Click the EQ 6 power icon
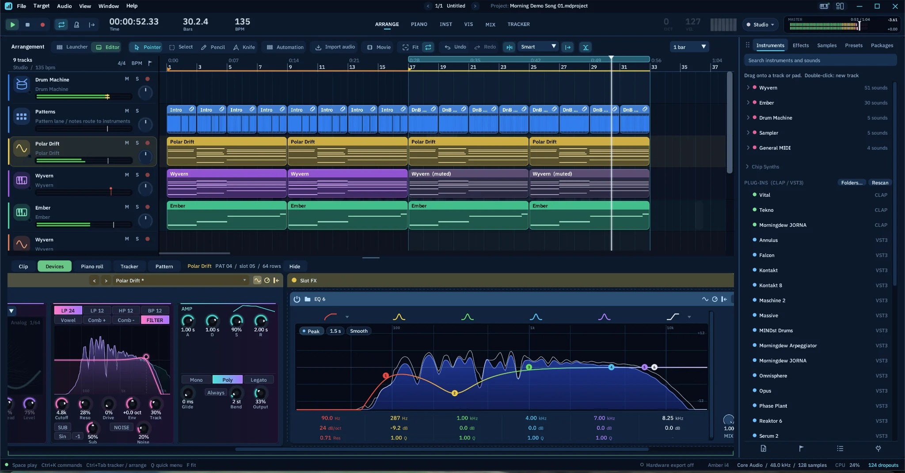905x473 pixels. [297, 299]
